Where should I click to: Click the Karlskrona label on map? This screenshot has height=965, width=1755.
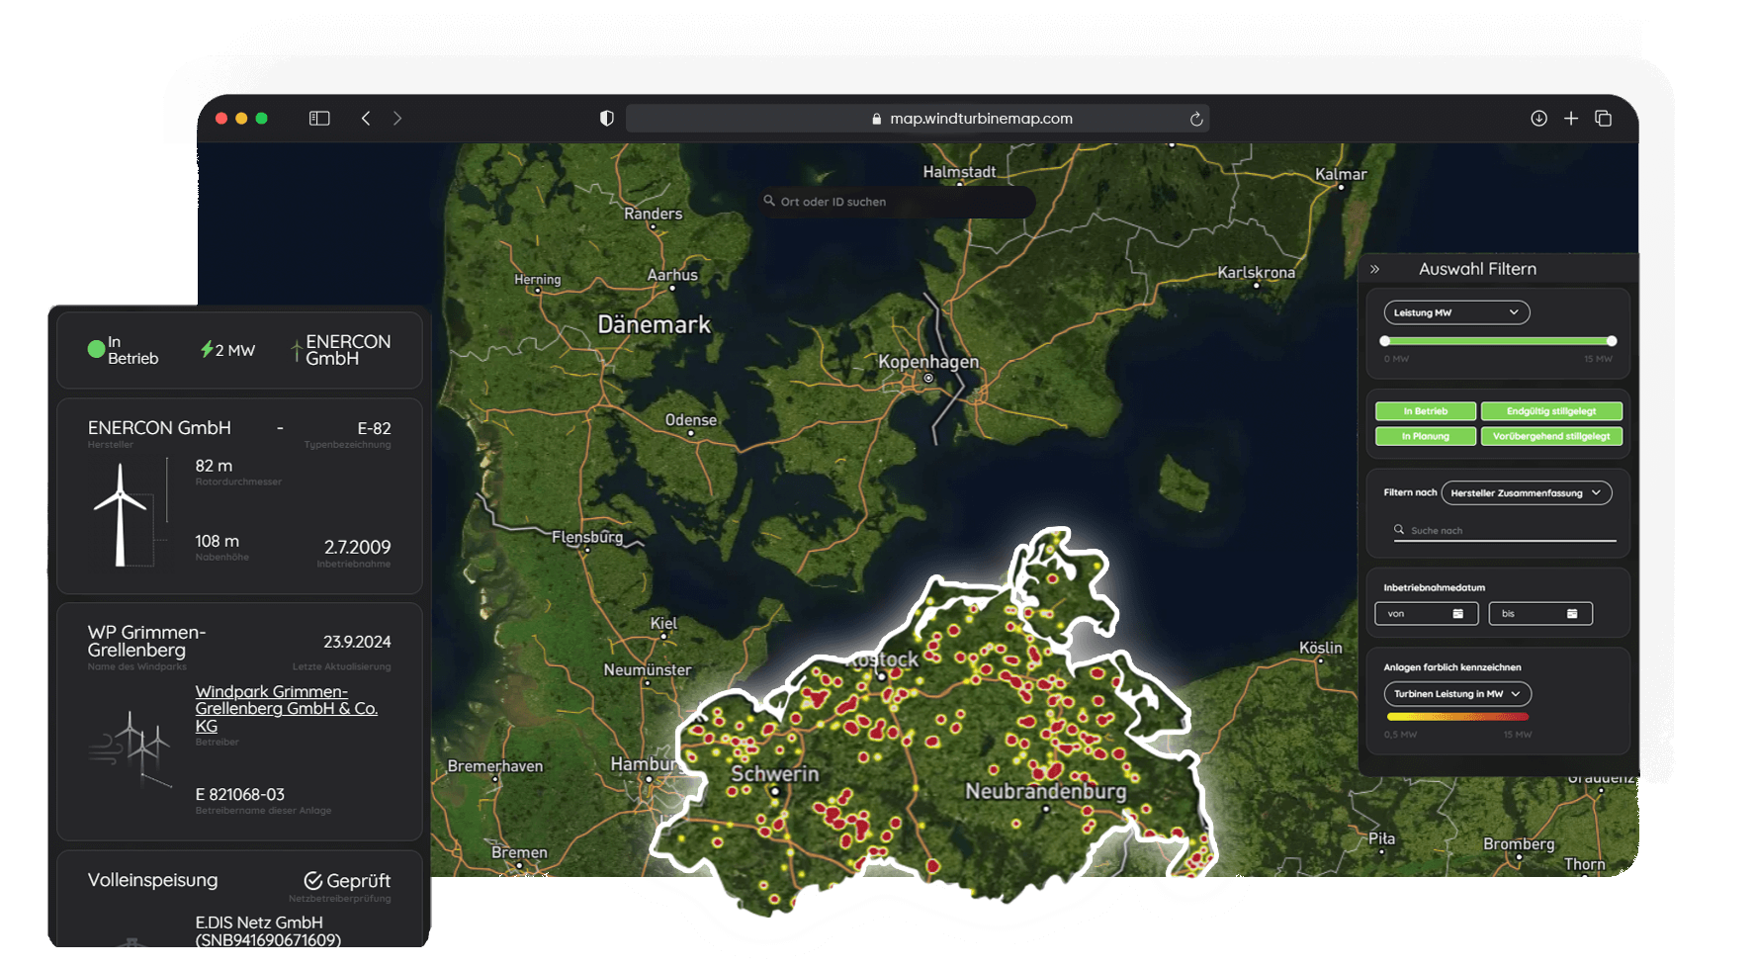(x=1257, y=273)
